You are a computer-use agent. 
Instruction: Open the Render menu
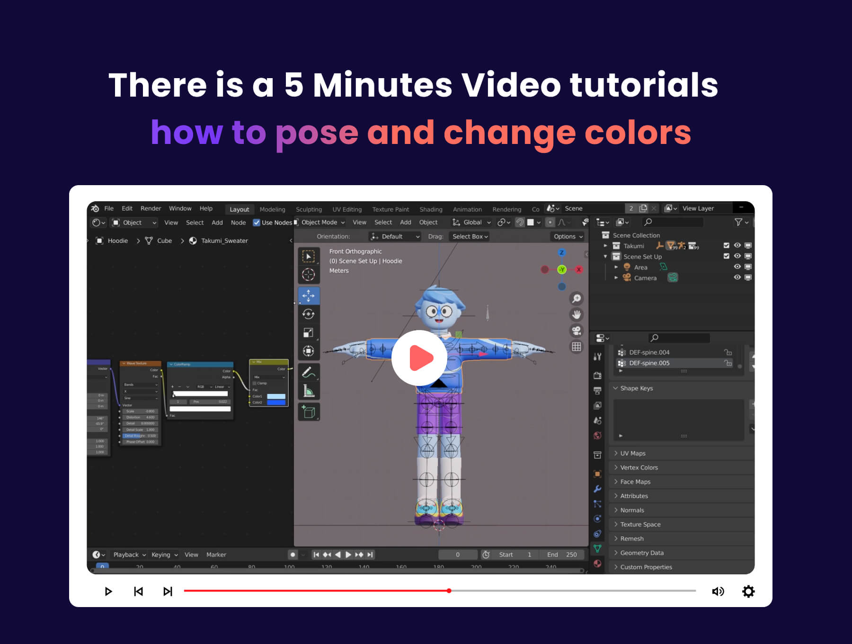(151, 208)
